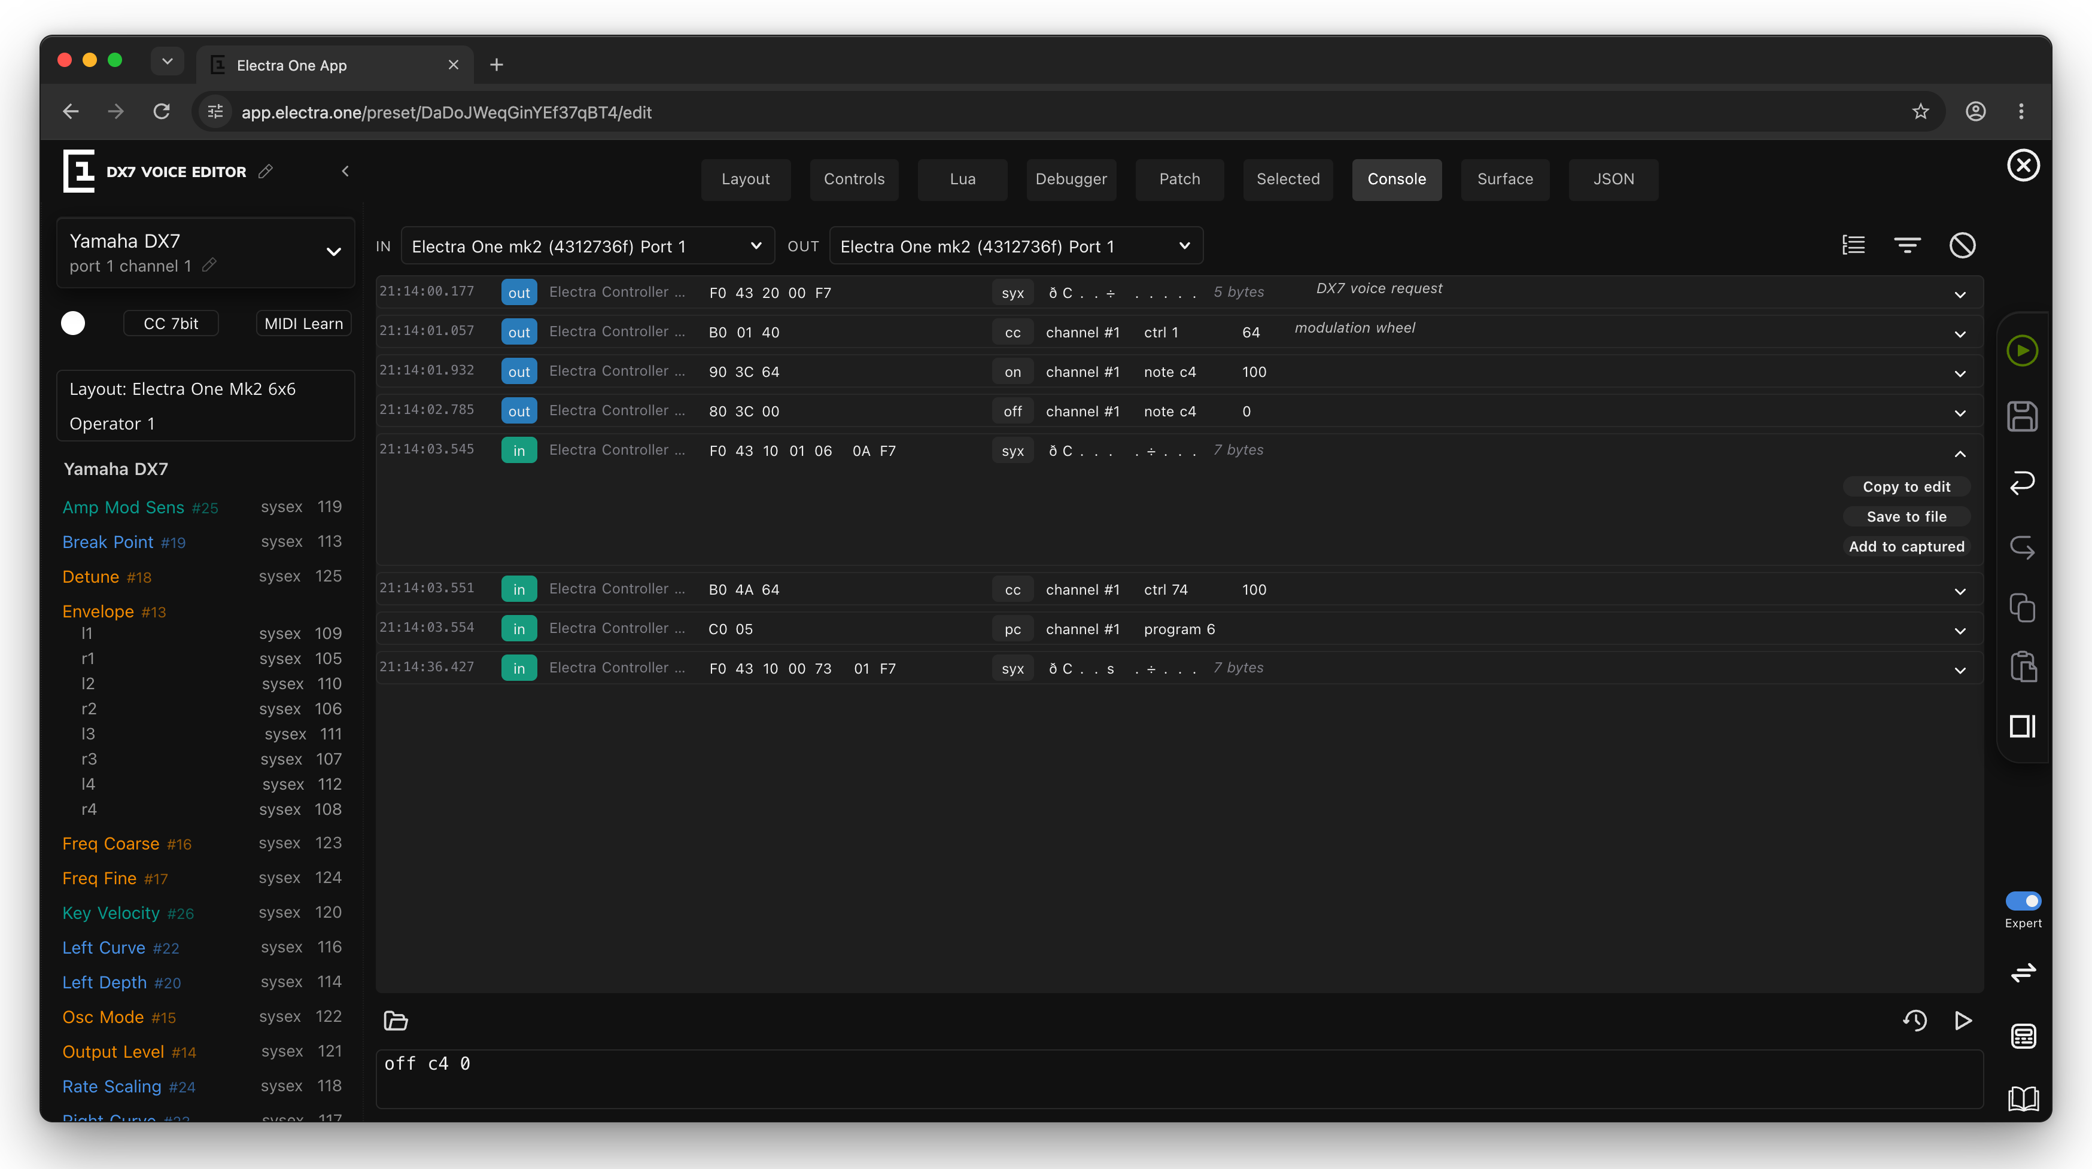Open the Lua tab
2092x1169 pixels.
click(962, 179)
